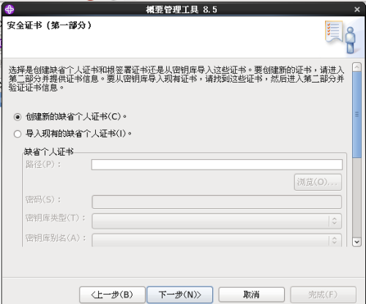
Task: Proceed with 下一步(N)> button
Action: point(180,294)
